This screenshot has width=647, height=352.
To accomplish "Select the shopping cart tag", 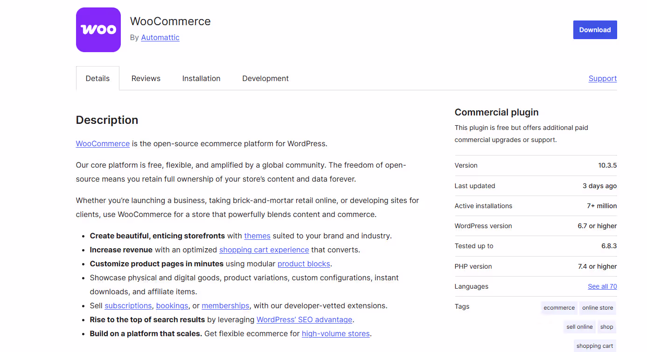I will [594, 345].
